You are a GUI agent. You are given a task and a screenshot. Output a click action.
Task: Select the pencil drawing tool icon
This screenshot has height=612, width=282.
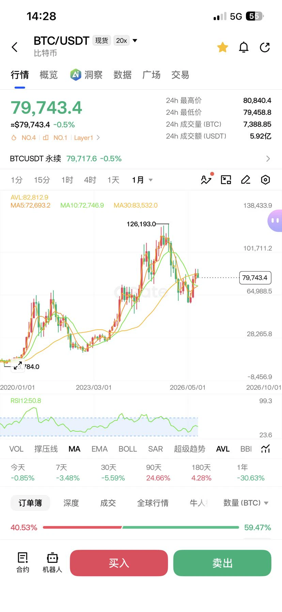[x=246, y=180]
